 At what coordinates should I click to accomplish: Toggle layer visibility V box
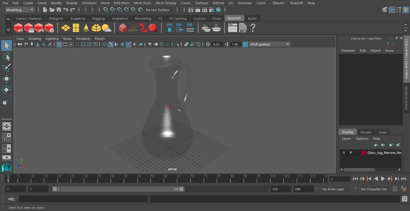(x=344, y=153)
